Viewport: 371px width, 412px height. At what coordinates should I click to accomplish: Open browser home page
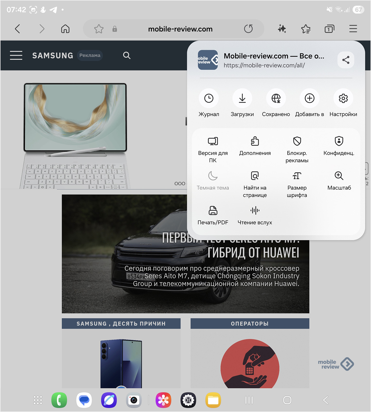65,29
